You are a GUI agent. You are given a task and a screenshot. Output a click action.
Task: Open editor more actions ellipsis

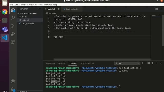[161, 9]
